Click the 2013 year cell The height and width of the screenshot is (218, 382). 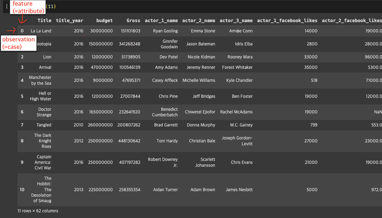78,189
